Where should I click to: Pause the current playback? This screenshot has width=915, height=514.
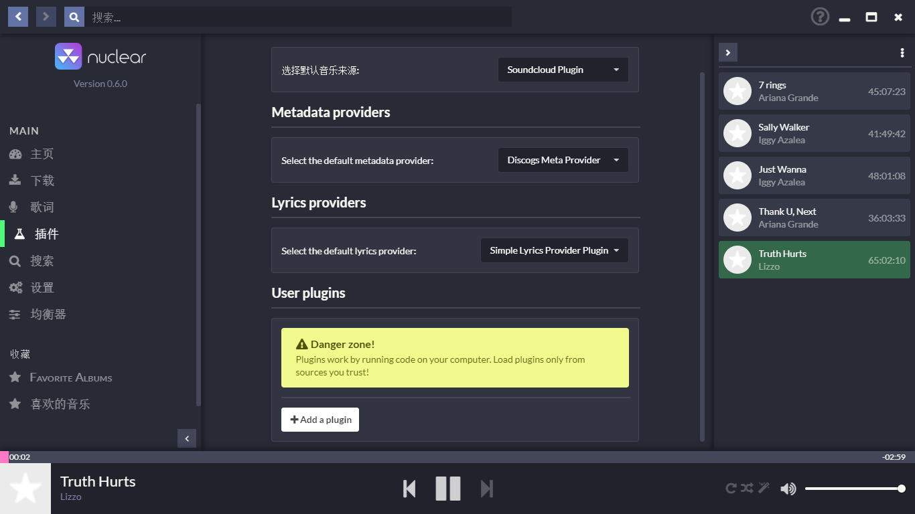448,489
